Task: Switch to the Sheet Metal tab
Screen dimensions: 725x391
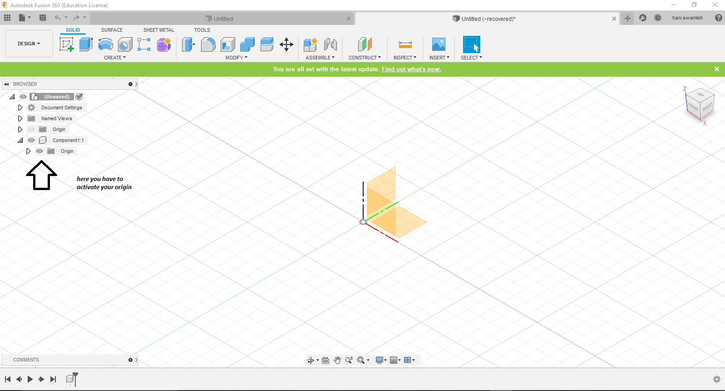Action: [x=159, y=30]
